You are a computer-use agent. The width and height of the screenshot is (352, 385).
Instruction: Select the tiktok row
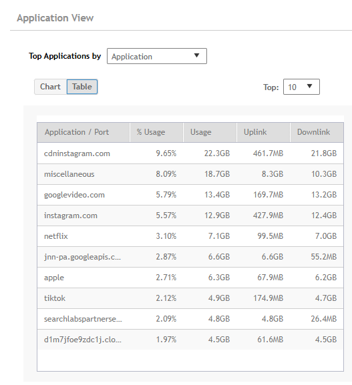[x=190, y=298]
